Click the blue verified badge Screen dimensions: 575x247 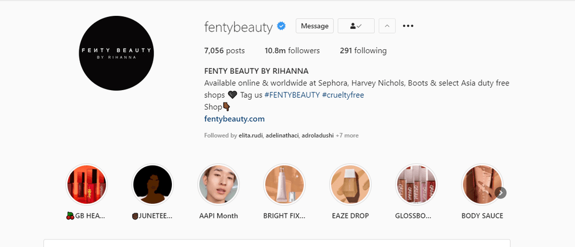282,26
